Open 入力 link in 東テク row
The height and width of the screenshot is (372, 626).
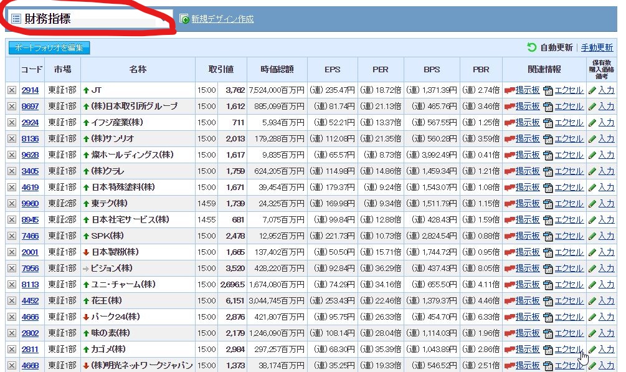coord(606,203)
